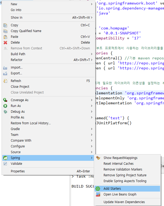Click the green Run As icon
164x206 pixels.
click(5, 106)
